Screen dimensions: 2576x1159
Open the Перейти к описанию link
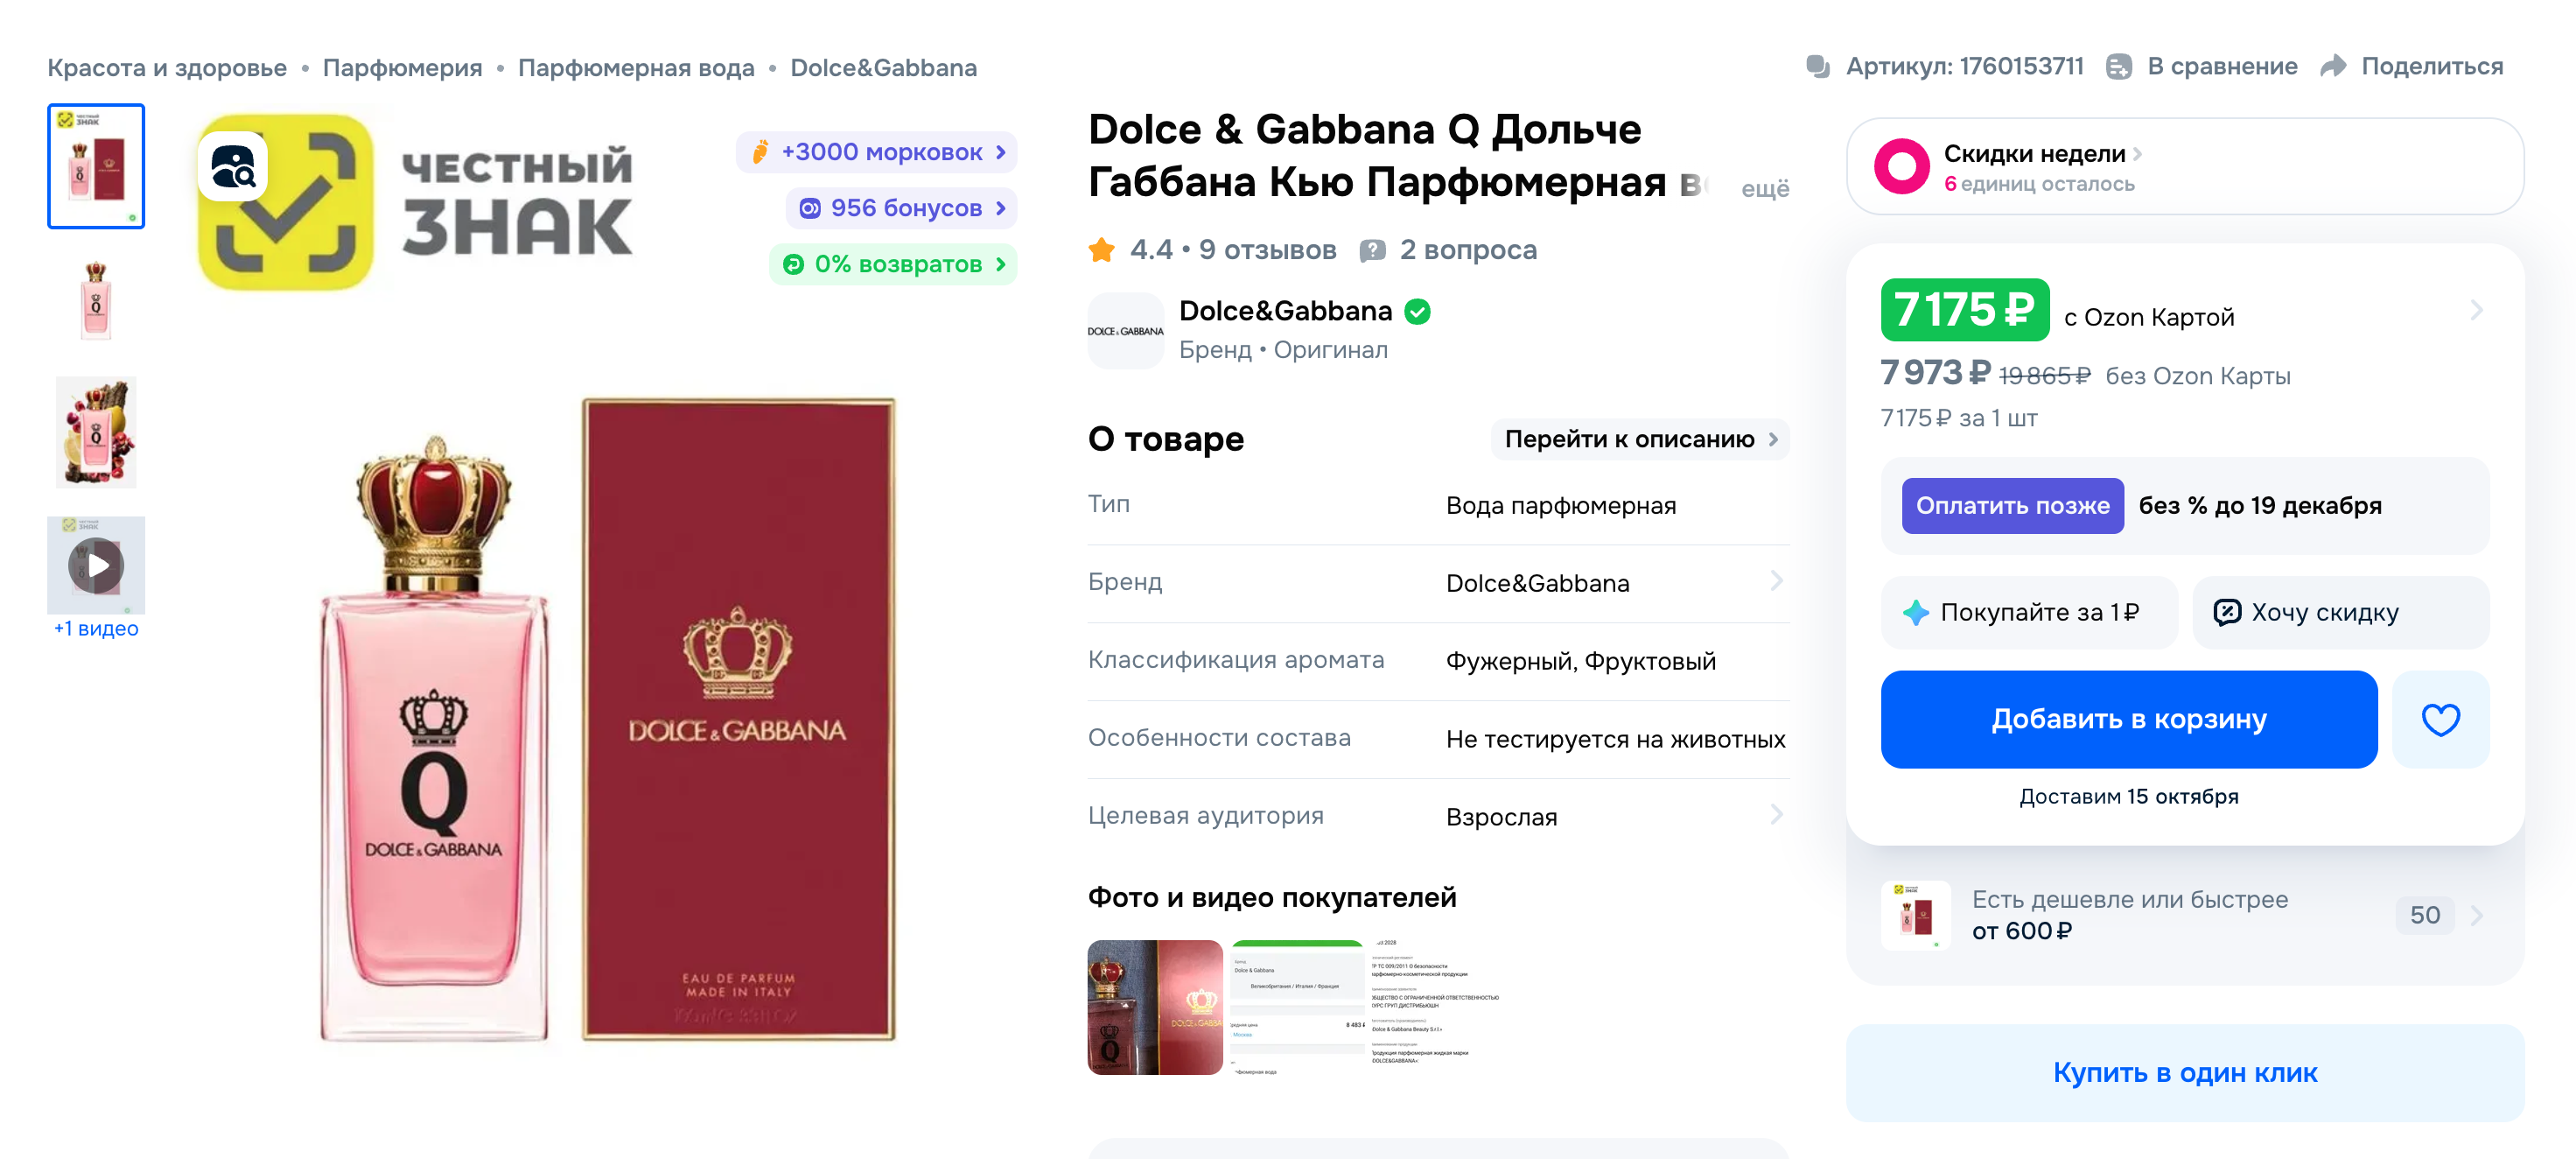click(1640, 439)
